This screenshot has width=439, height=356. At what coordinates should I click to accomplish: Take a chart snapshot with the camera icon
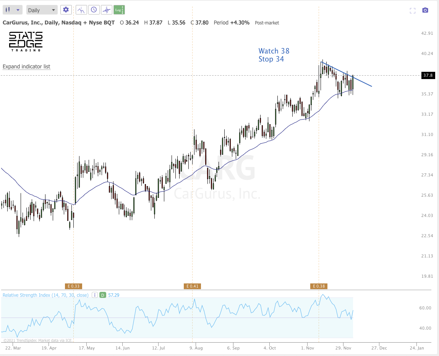[425, 10]
